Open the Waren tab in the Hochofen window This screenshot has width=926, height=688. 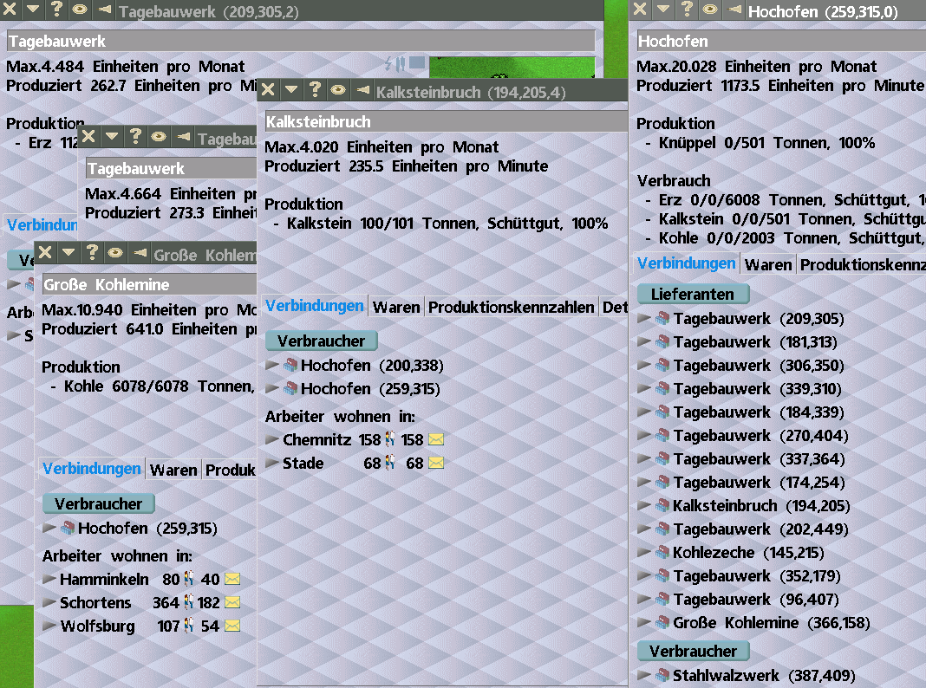768,264
